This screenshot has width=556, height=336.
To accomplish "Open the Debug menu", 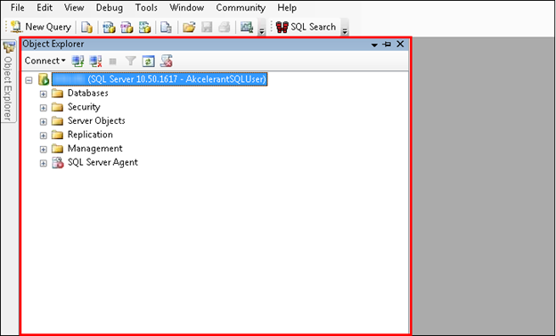I will pos(110,7).
